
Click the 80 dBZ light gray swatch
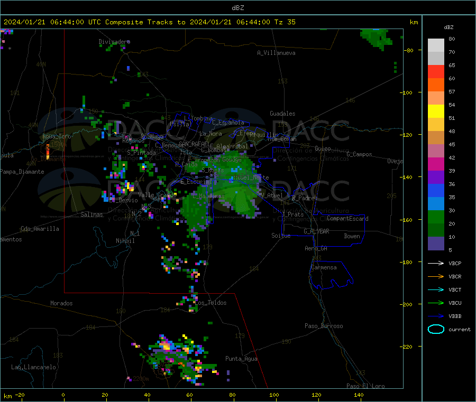pyautogui.click(x=436, y=45)
